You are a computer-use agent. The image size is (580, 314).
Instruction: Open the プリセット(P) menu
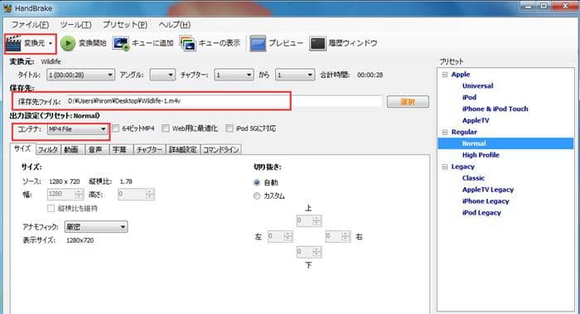coord(125,25)
